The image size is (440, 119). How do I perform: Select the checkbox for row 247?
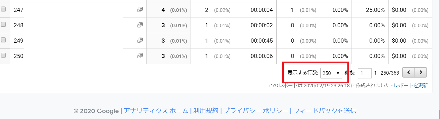(x=4, y=10)
